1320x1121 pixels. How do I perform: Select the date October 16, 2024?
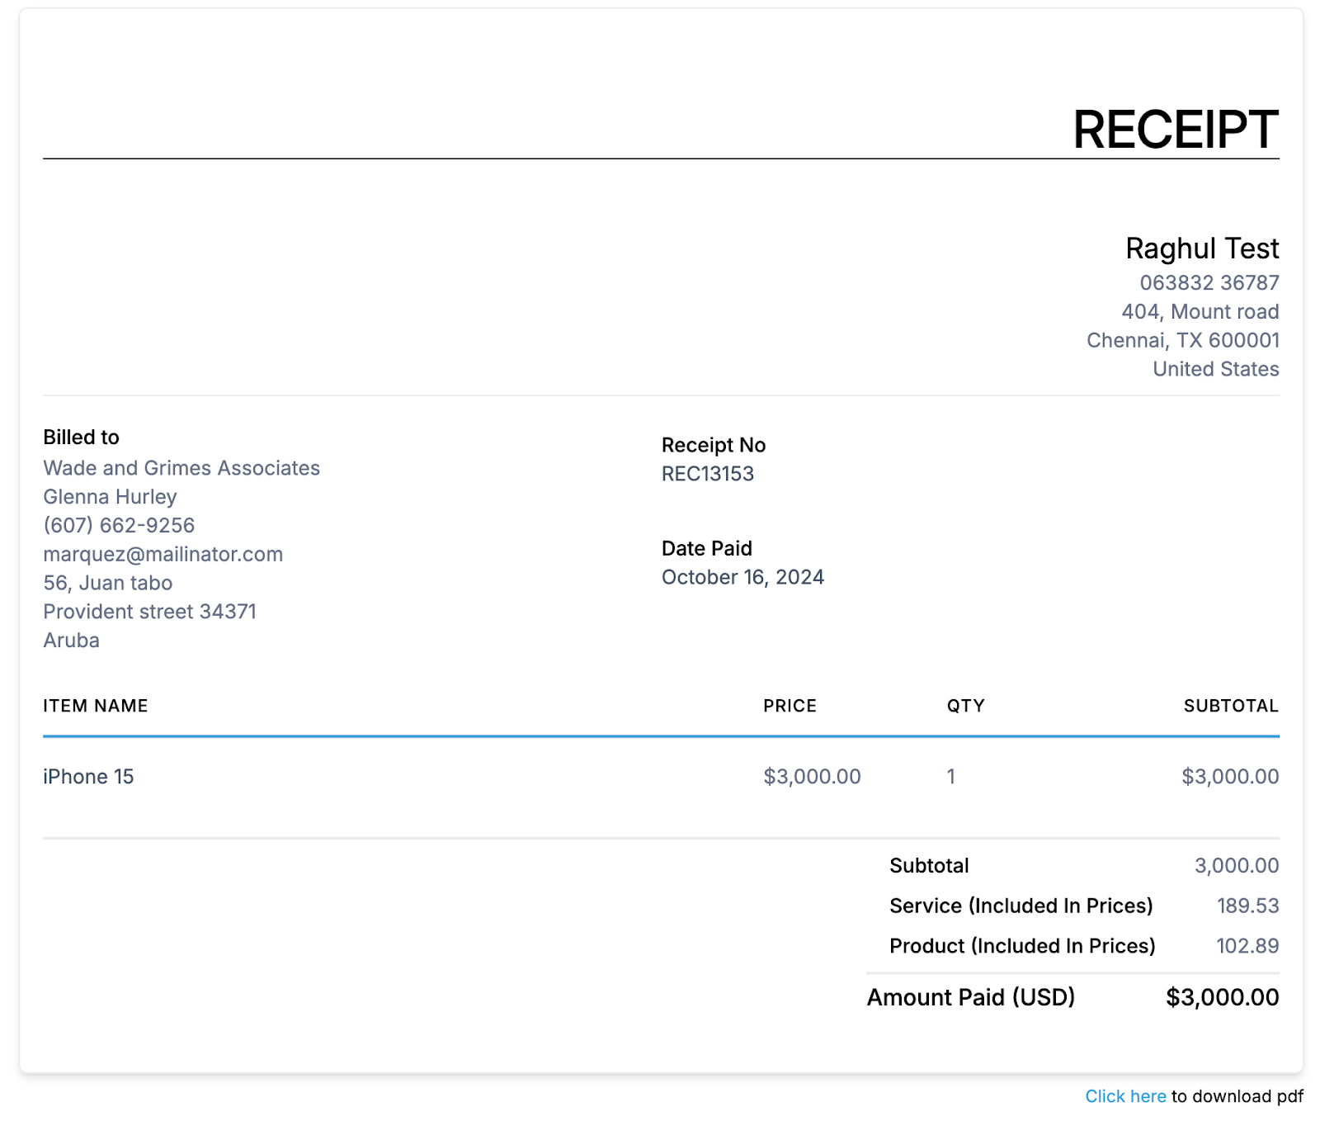coord(742,577)
